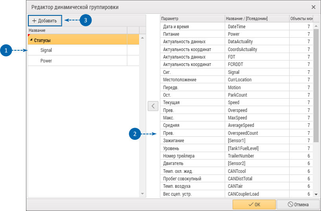Screen dimensions: 321x211
Task: Select the Зажигание parameter row
Action: (x=237, y=141)
